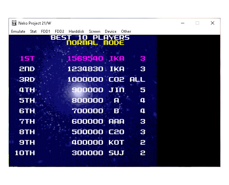Click the player name A in 5TH row
The width and height of the screenshot is (229, 185).
click(x=117, y=100)
